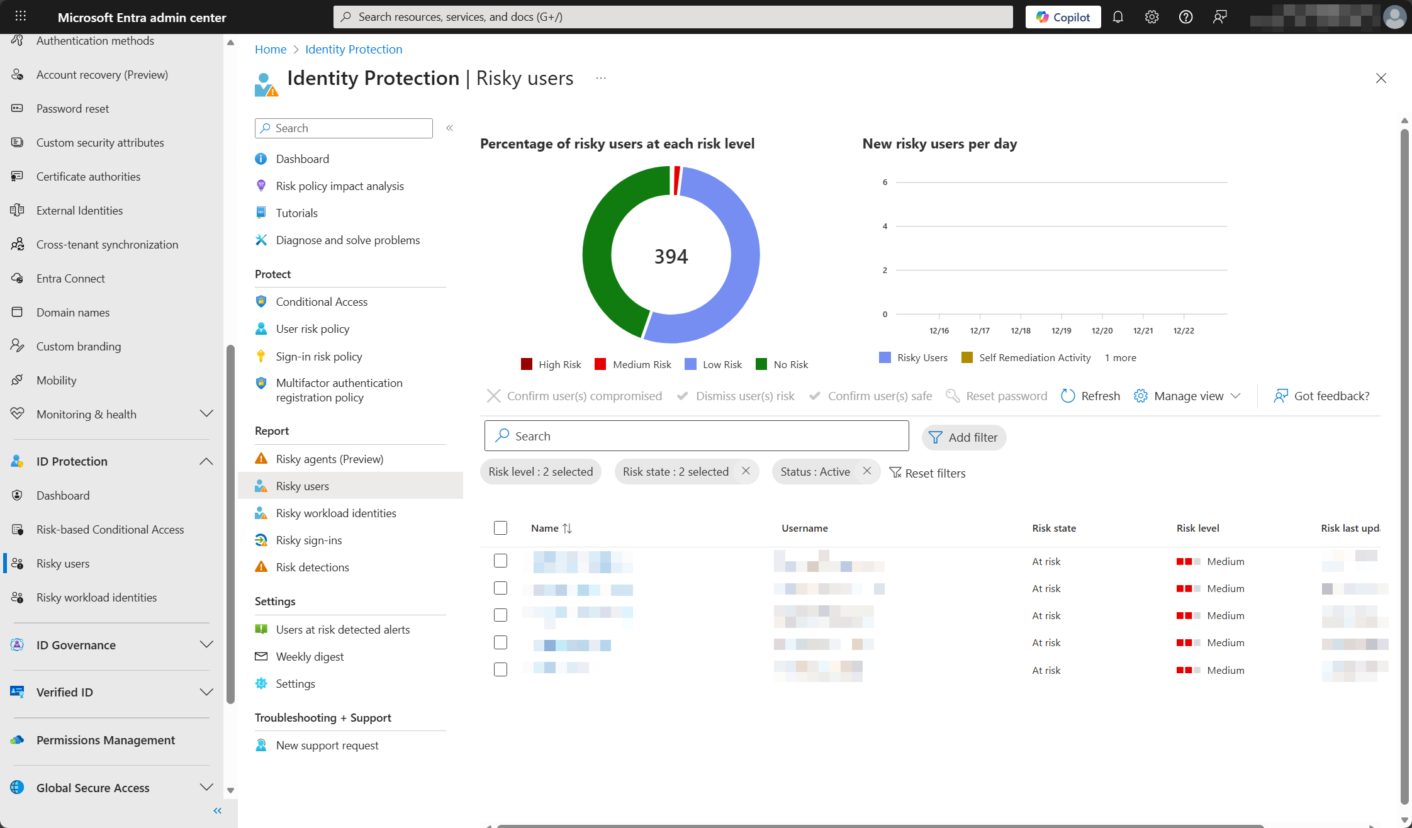
Task: Click the help question mark icon
Action: tap(1185, 17)
